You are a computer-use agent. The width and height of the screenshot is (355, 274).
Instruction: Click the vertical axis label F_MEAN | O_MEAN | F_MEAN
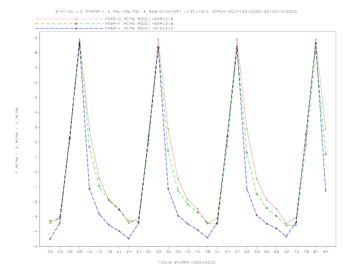(x=17, y=141)
